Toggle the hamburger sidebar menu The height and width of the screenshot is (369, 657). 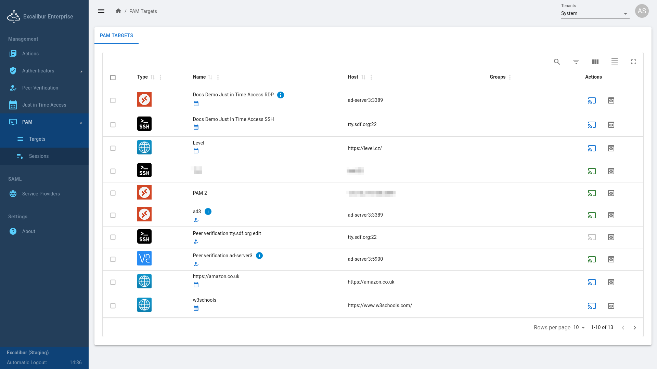tap(101, 11)
